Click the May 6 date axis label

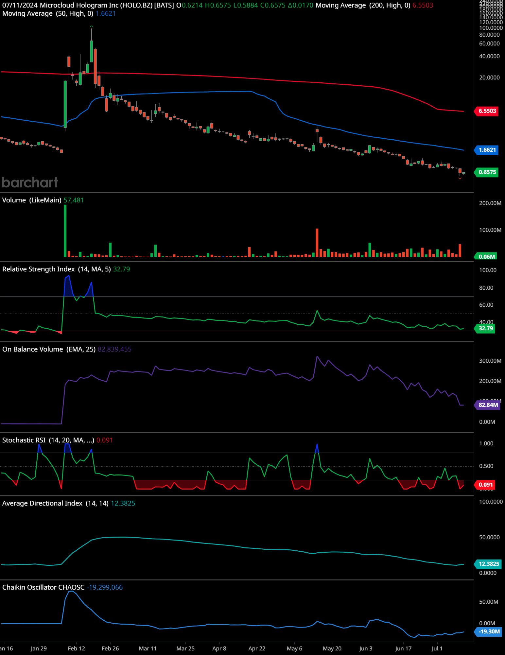(x=294, y=648)
